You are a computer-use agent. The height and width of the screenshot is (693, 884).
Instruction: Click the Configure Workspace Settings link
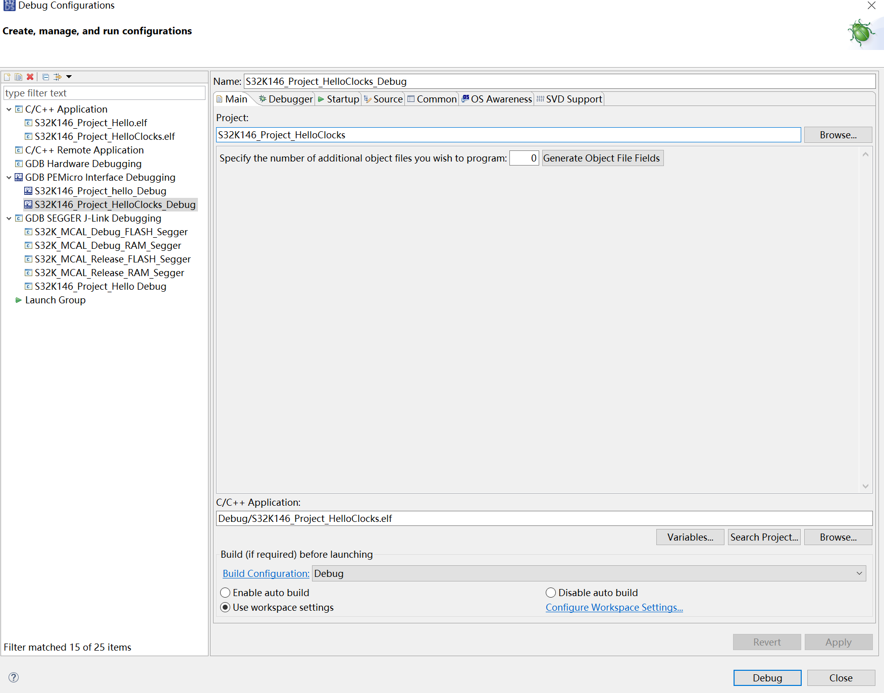614,607
